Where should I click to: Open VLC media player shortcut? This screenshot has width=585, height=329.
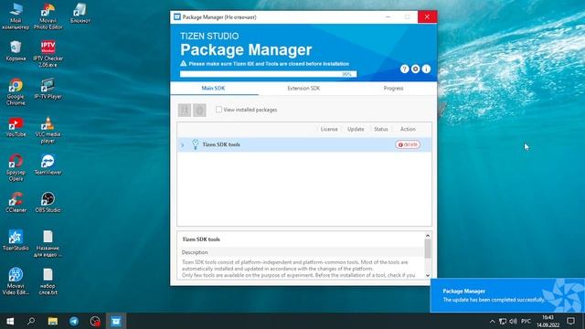(x=48, y=130)
